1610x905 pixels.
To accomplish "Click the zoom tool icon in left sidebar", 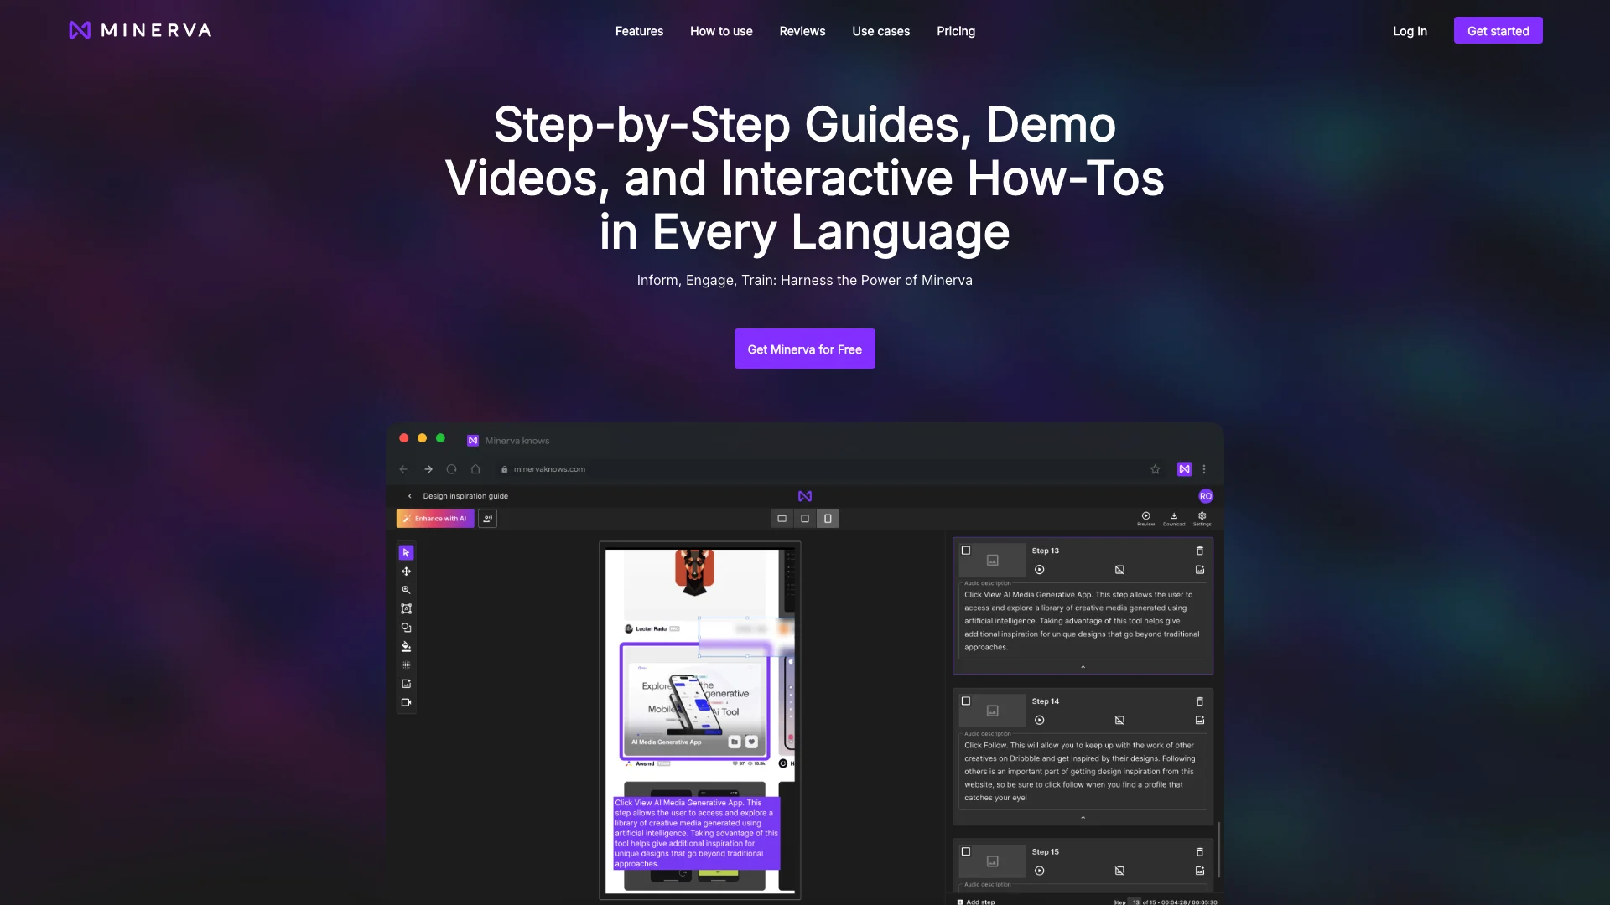I will click(x=406, y=590).
